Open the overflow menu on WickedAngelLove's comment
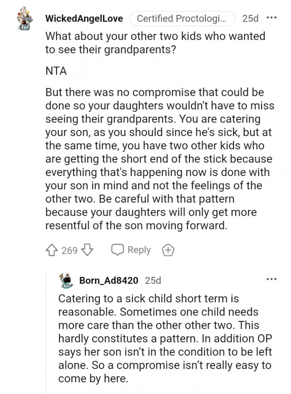 (272, 18)
